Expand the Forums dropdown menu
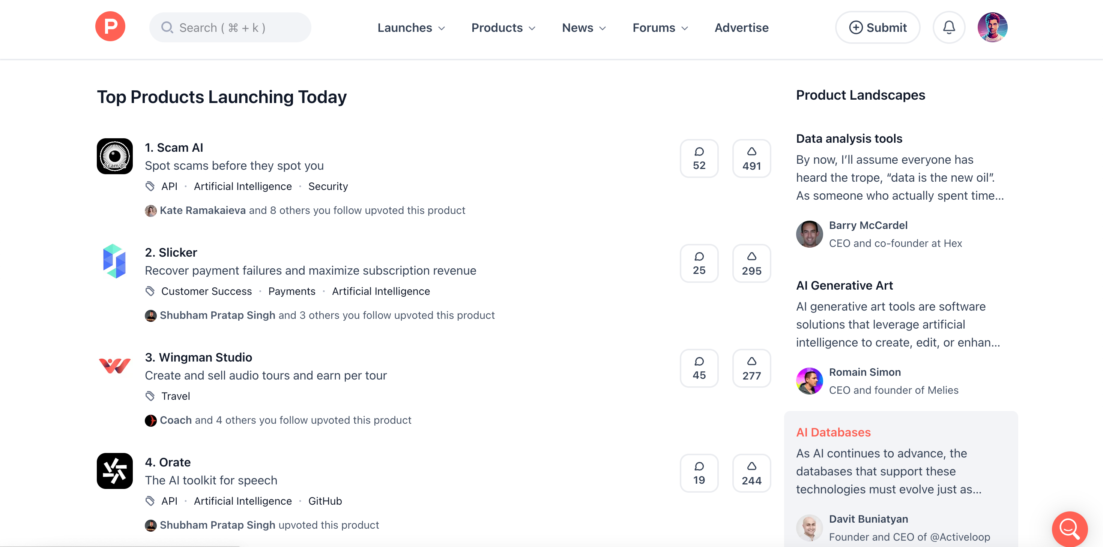 click(660, 28)
